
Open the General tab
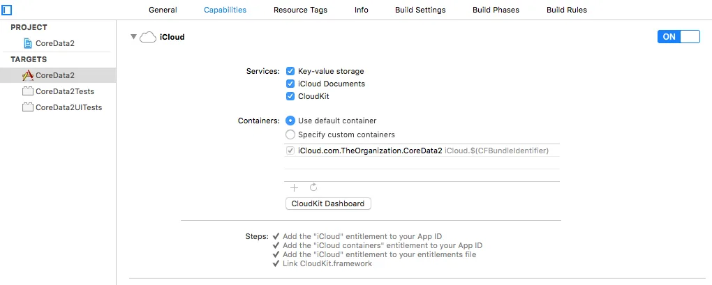[x=163, y=10]
